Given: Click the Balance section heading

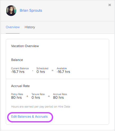Looking at the screenshot, I should [17, 60].
